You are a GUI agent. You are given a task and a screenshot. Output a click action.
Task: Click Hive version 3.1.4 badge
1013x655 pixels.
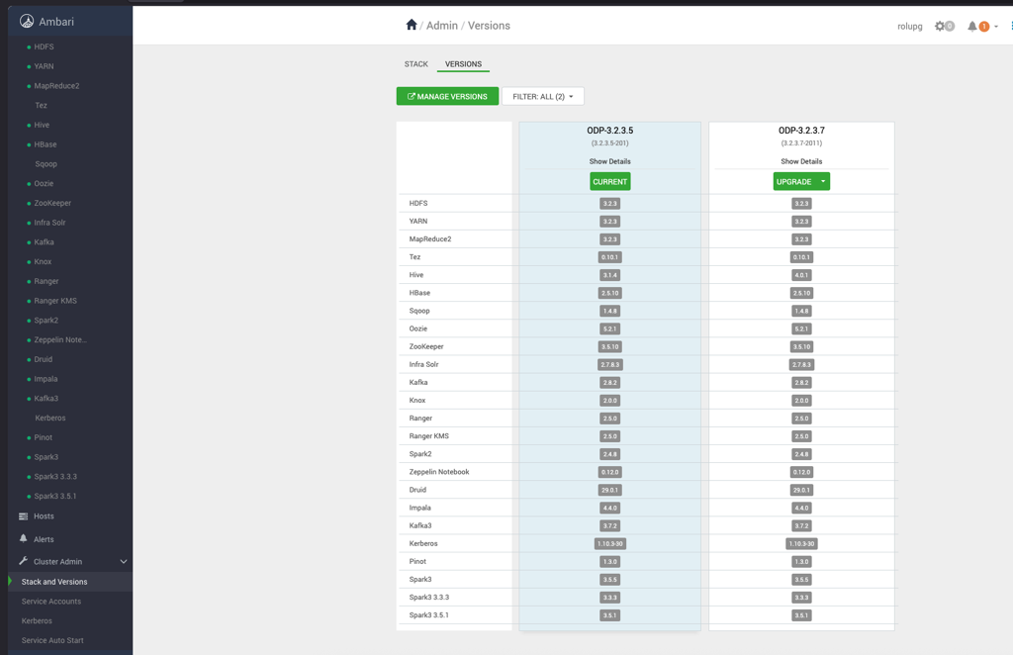point(609,275)
